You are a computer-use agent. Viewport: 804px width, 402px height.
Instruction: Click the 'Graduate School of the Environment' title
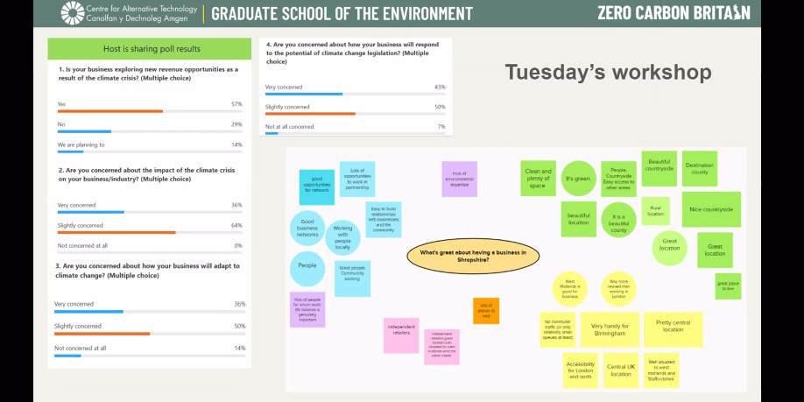tap(342, 13)
